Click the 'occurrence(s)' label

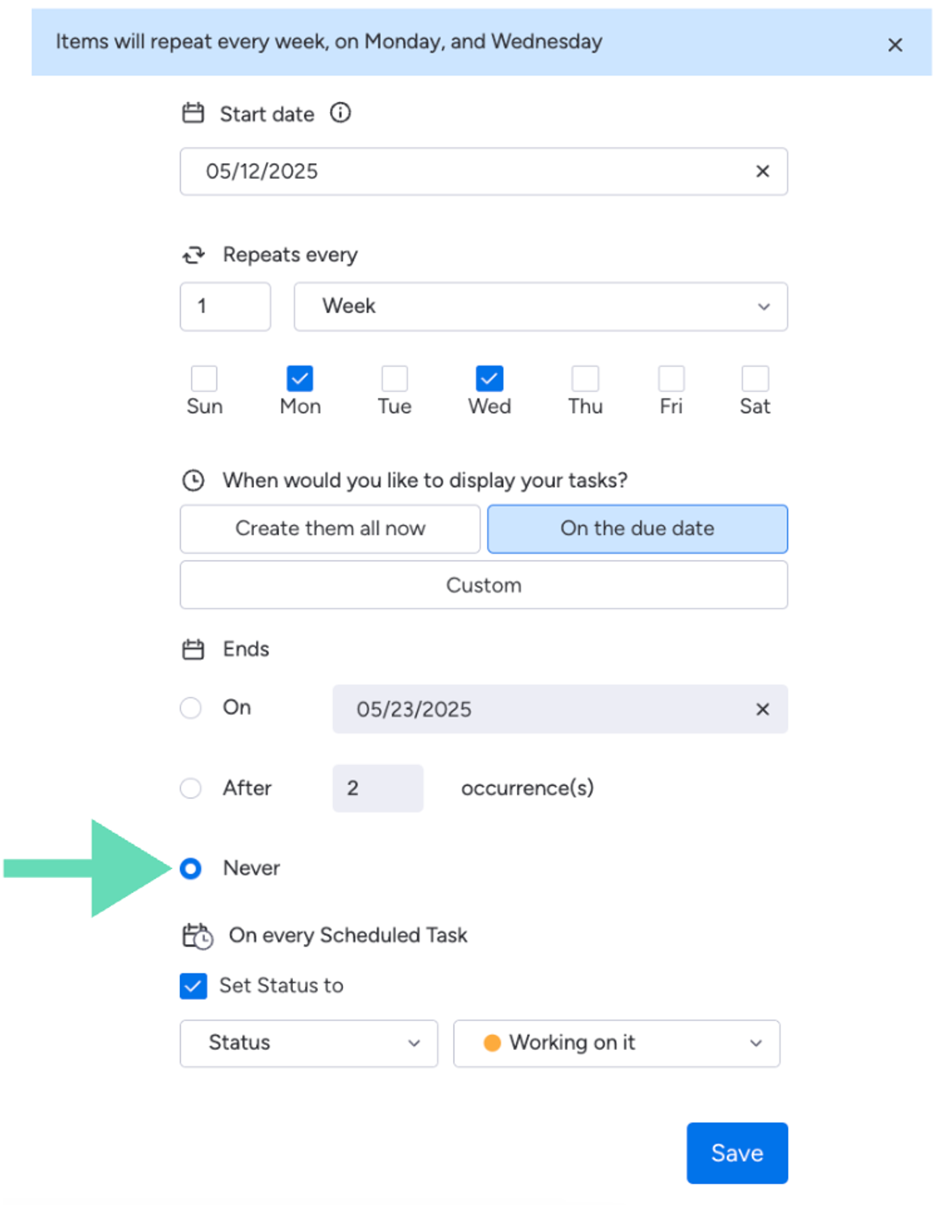click(527, 788)
